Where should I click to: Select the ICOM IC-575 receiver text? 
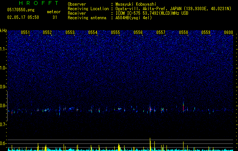152,13
